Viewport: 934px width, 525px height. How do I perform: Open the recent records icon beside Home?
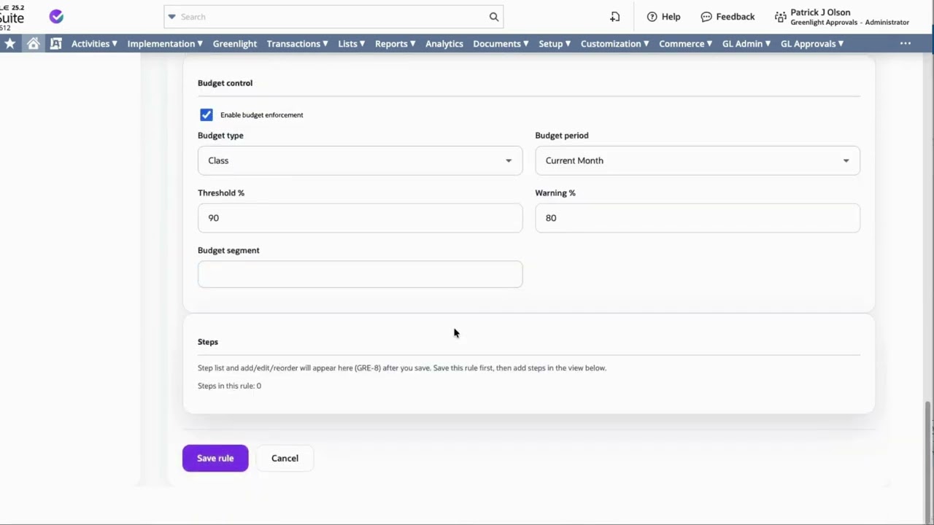[x=56, y=44]
